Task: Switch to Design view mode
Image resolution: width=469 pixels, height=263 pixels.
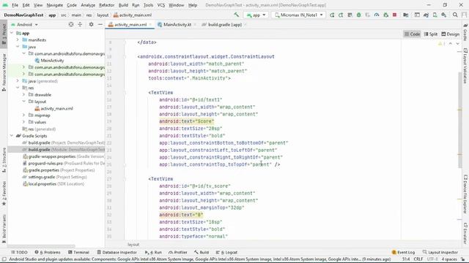Action: (451, 34)
